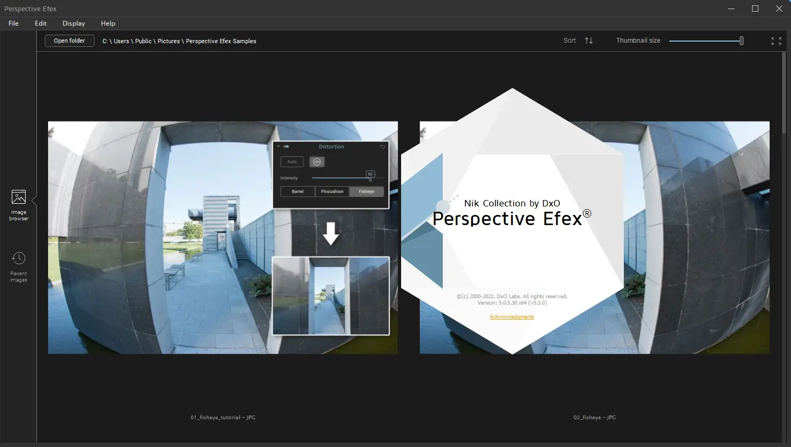Close the Perspective Efex window

point(779,9)
